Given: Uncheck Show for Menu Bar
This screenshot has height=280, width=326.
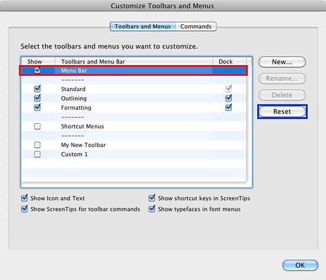Looking at the screenshot, I should point(37,70).
